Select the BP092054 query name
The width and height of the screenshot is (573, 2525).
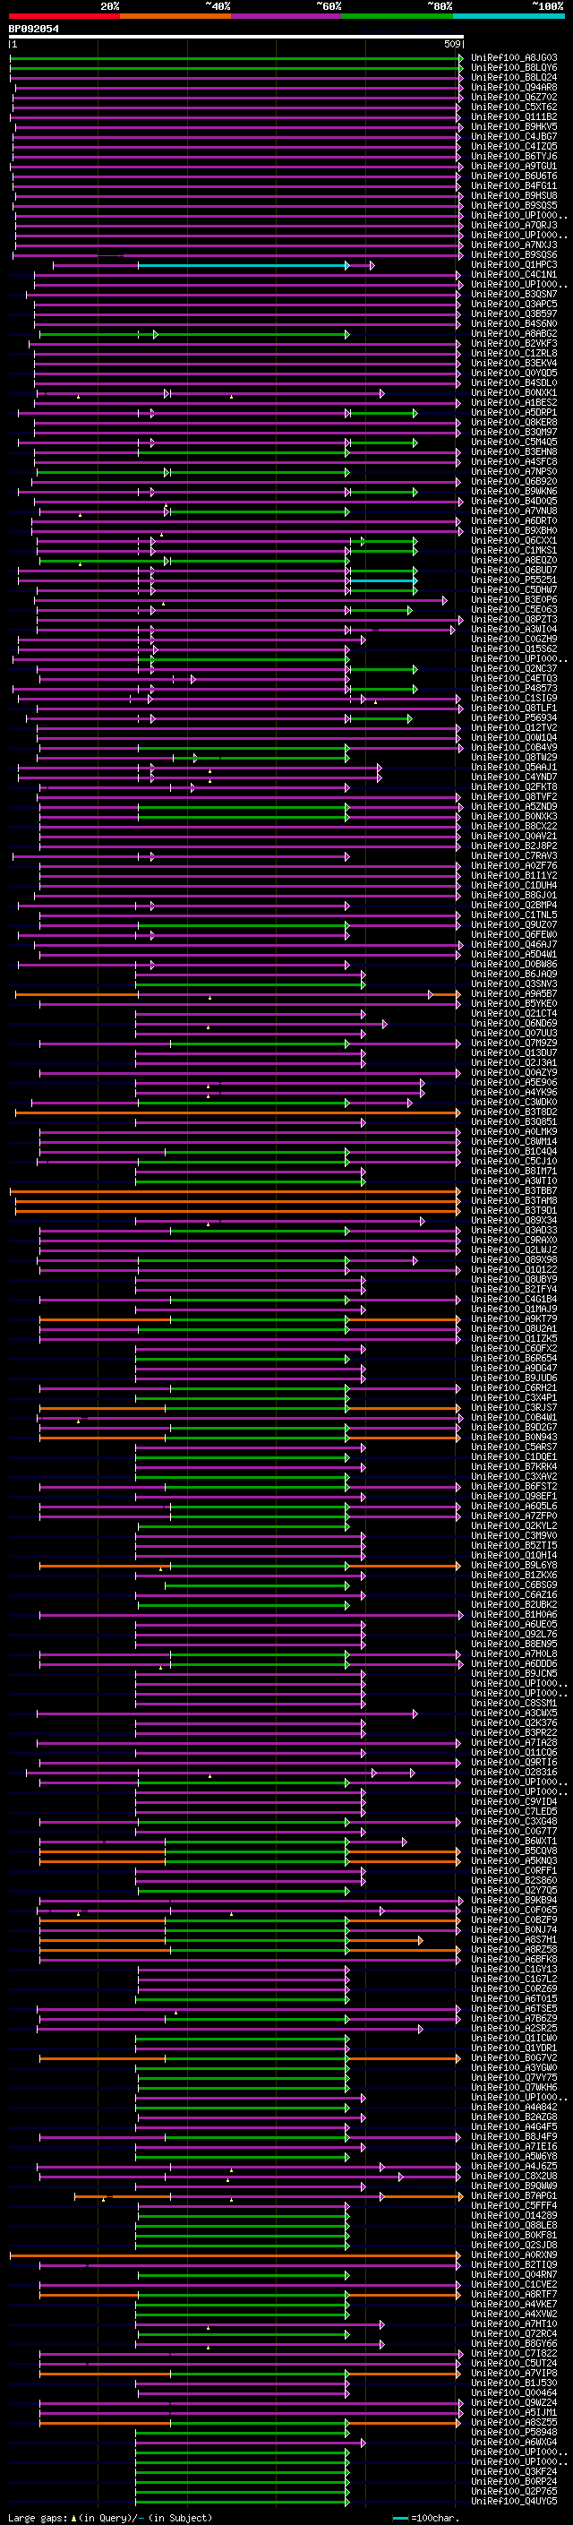pos(33,30)
